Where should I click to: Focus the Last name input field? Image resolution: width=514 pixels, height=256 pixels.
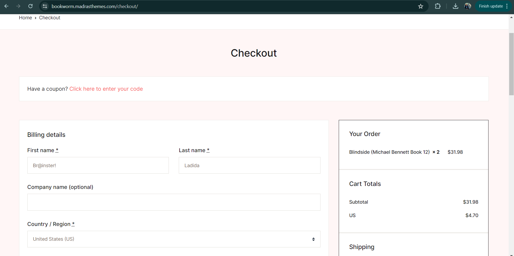coord(249,165)
